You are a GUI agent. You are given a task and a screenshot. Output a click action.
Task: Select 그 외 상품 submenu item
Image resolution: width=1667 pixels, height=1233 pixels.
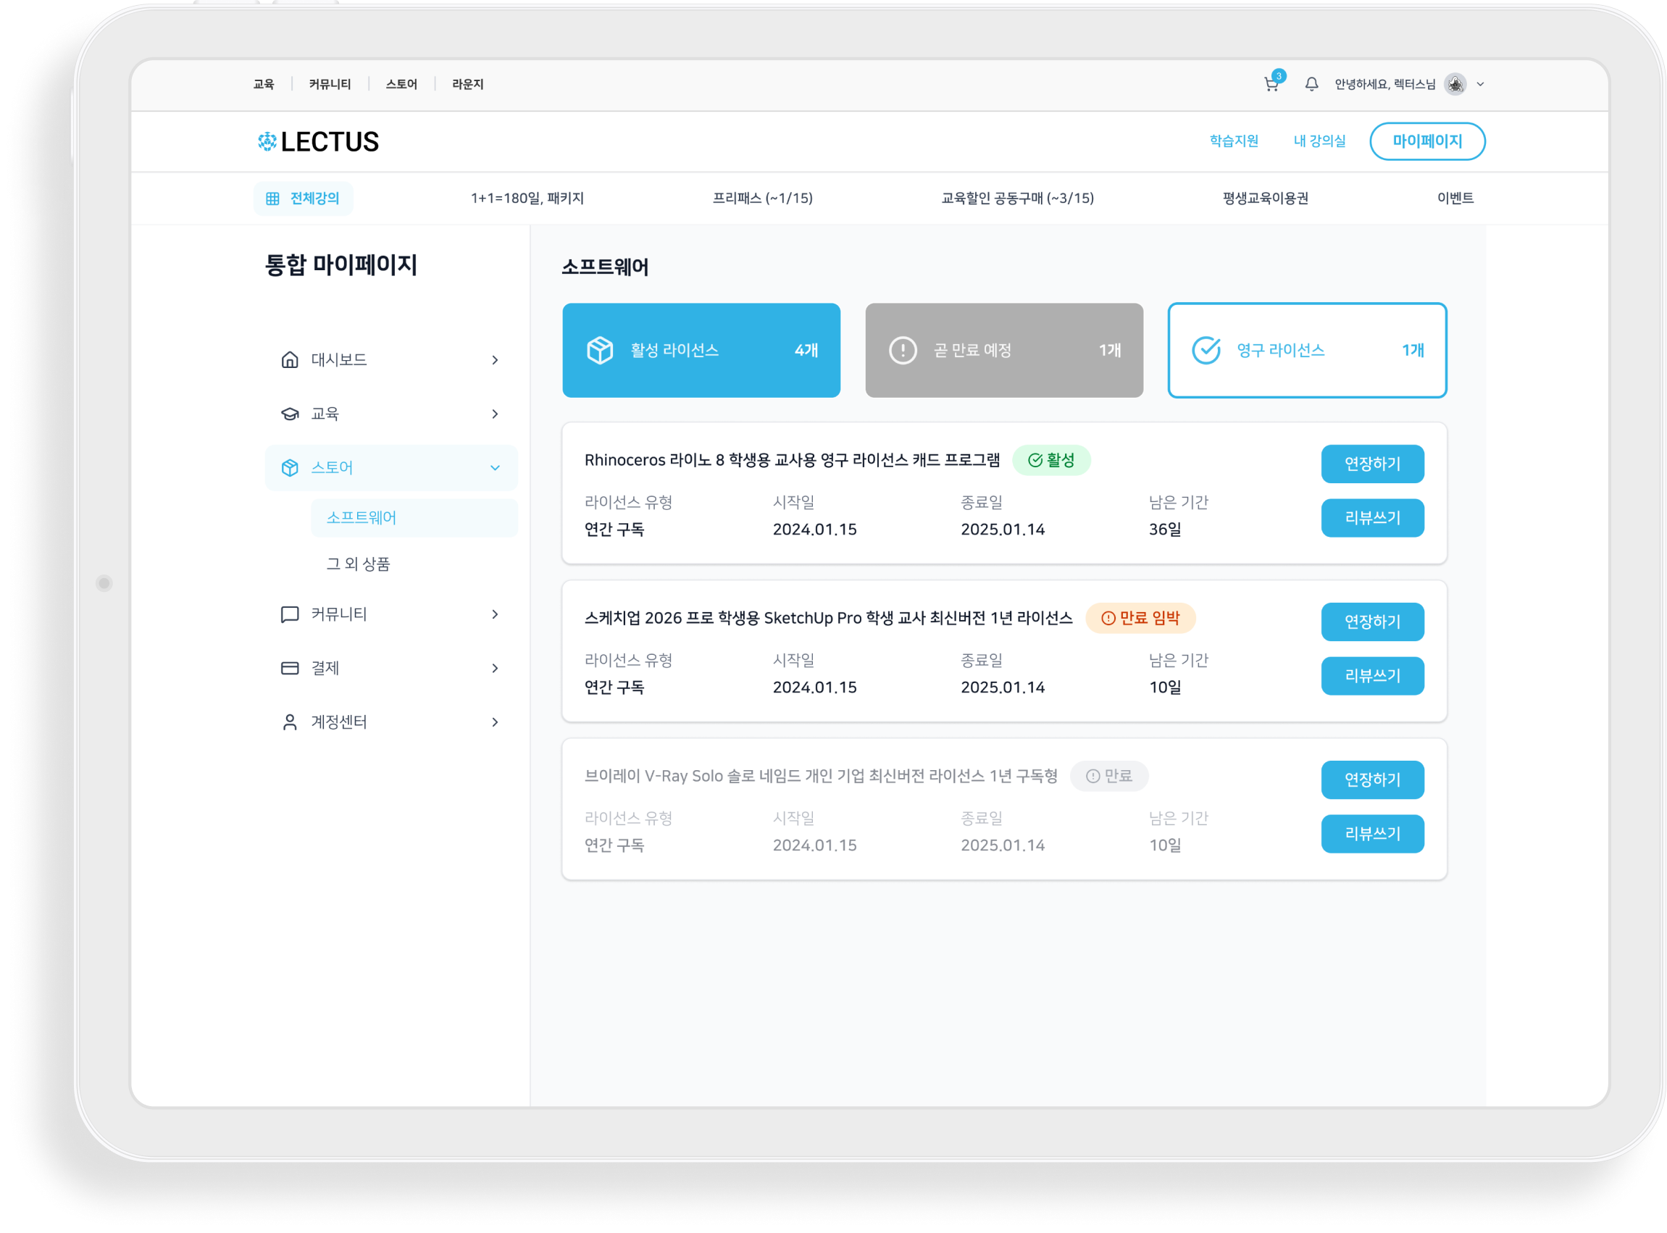point(358,564)
